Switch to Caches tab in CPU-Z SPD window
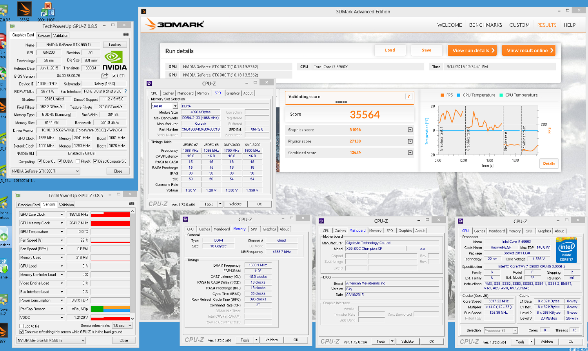Viewport: 588px width, 351px height. click(168, 93)
